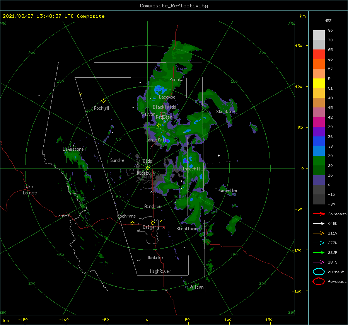
Task: Click the Ponoka label
Action: (x=176, y=80)
